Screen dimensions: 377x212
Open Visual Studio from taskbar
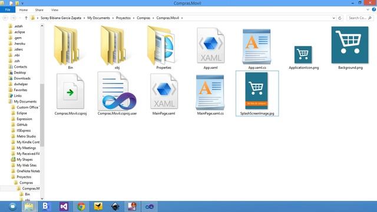pyautogui.click(x=64, y=207)
